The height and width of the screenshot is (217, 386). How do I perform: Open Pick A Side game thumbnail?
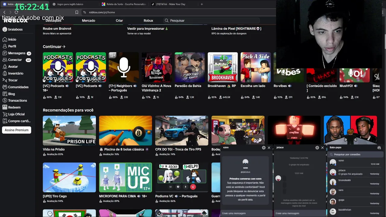256,67
